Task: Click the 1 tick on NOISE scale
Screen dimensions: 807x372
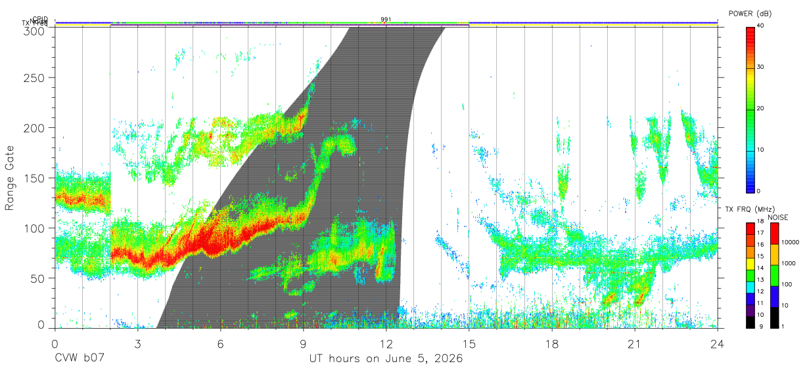Action: coord(782,327)
